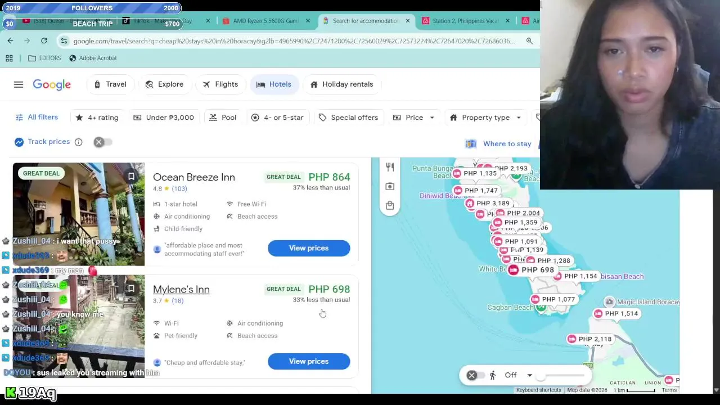Toggle the Pool filter chip
The width and height of the screenshot is (720, 405).
point(223,118)
